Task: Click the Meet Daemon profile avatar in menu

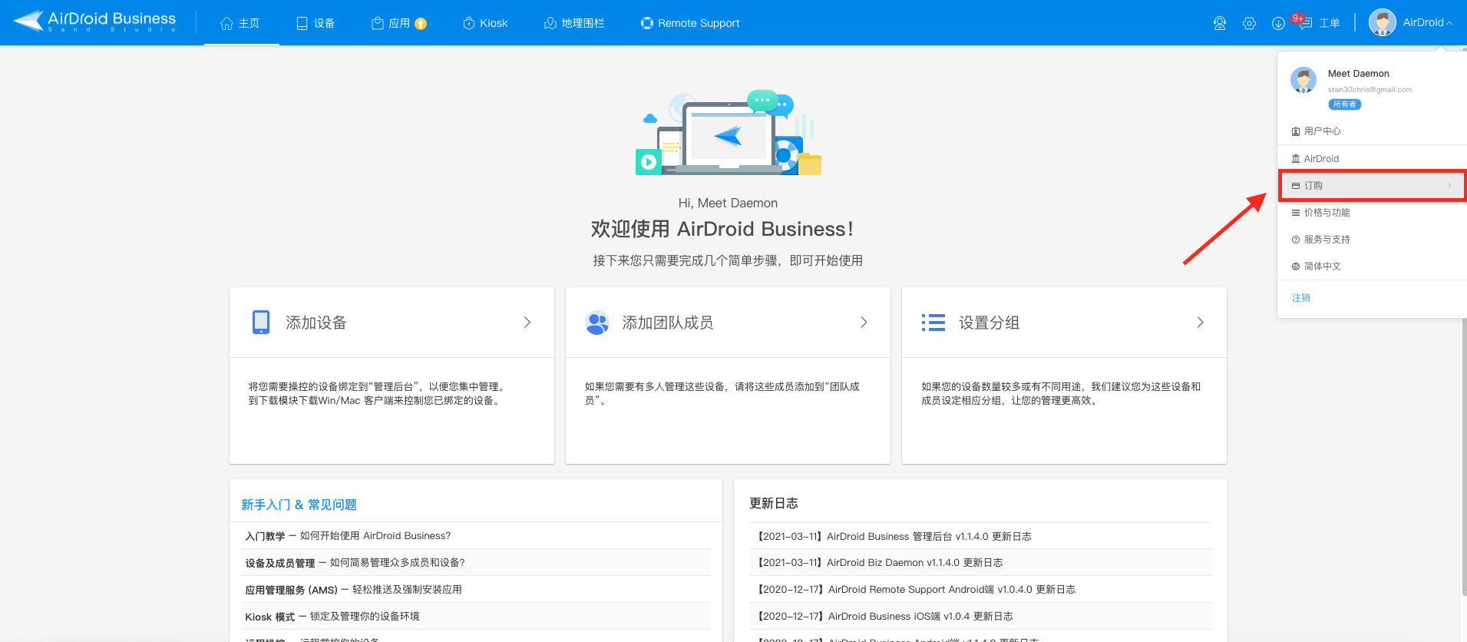Action: pos(1303,79)
